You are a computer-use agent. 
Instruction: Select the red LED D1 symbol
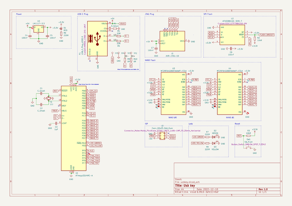[61, 29]
